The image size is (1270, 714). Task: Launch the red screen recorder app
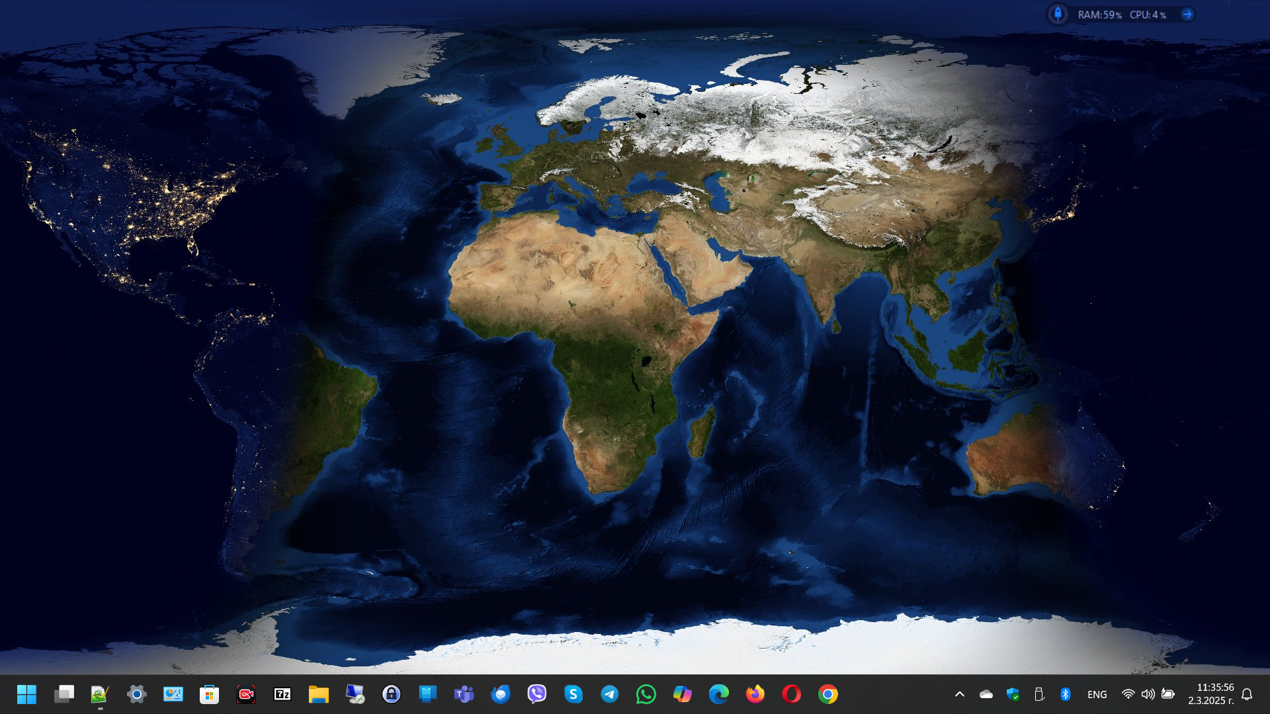[x=246, y=694]
